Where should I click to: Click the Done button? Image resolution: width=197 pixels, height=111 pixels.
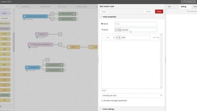point(159,11)
